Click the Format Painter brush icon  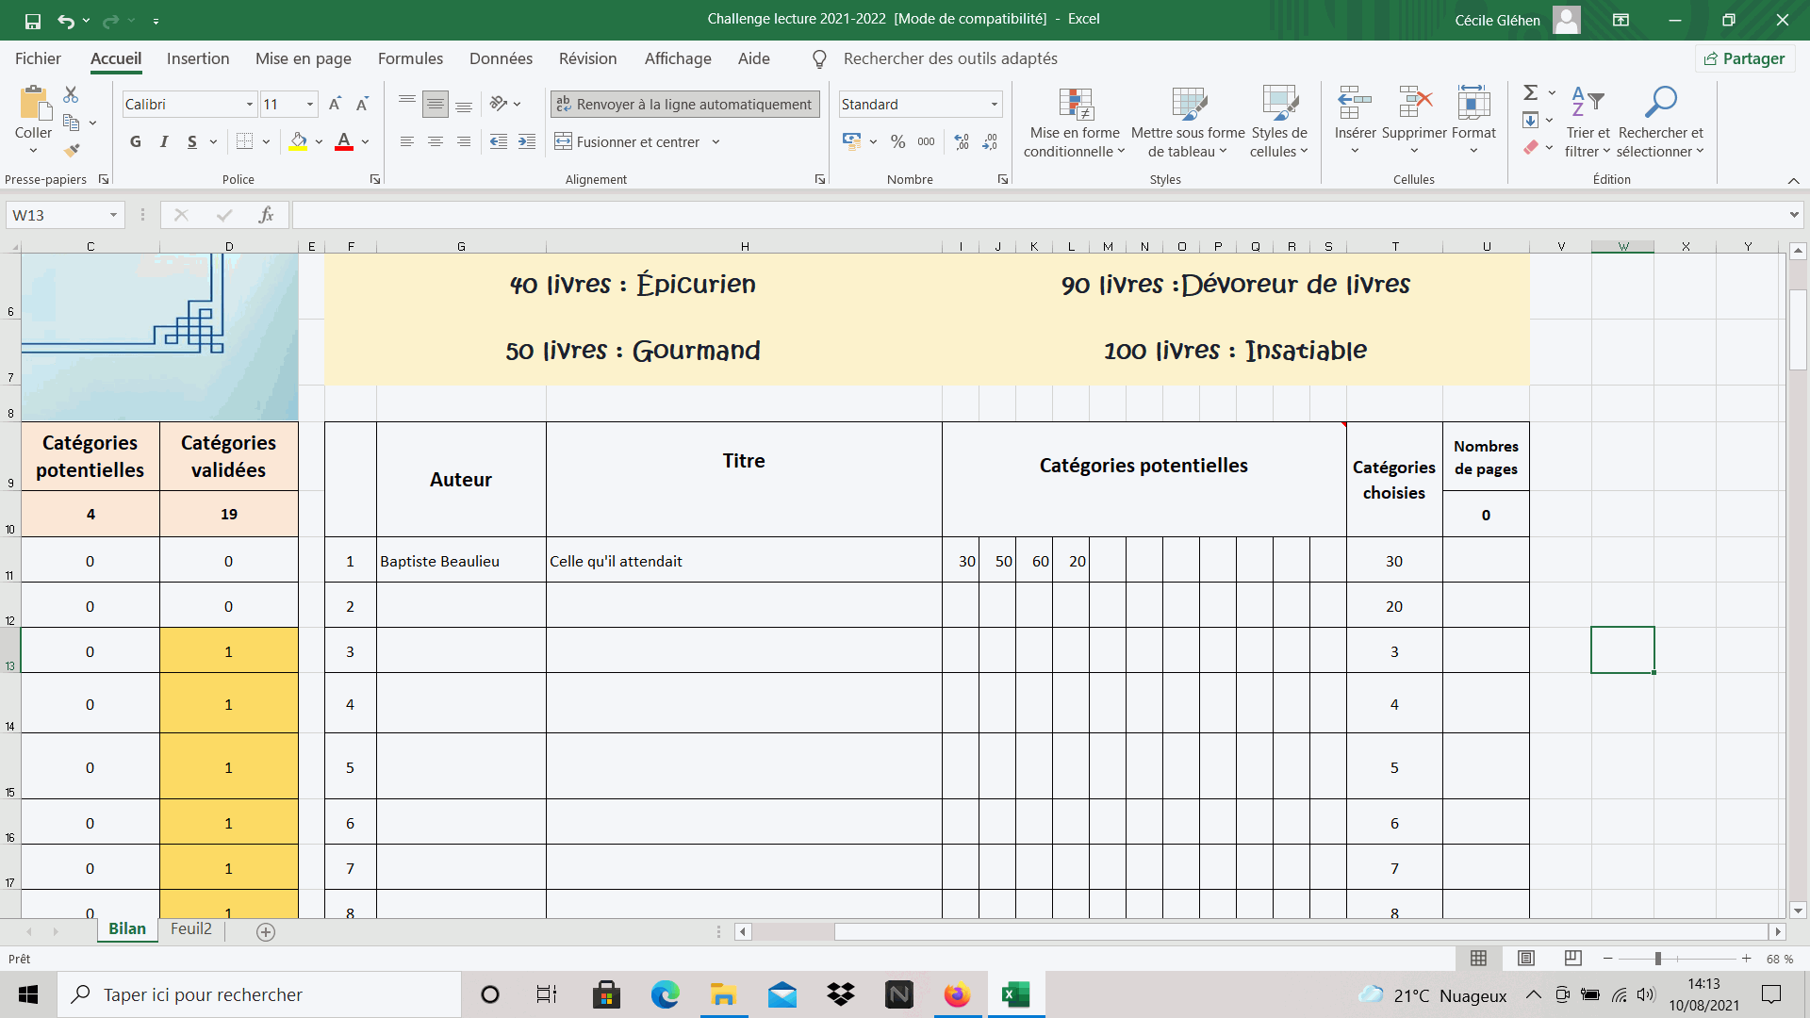pos(72,150)
